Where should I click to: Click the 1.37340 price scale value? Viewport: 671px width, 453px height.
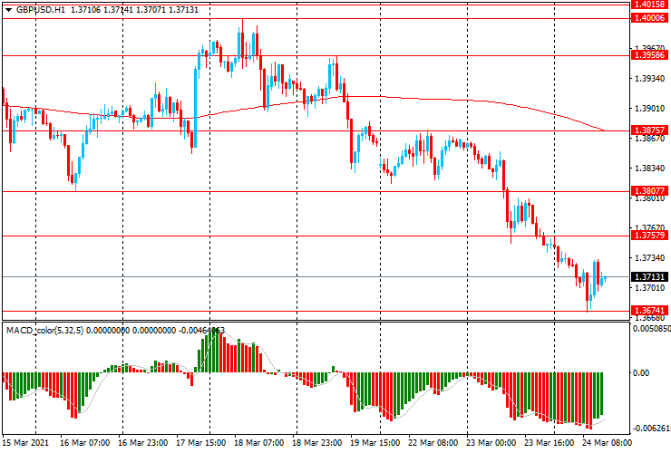(x=649, y=258)
